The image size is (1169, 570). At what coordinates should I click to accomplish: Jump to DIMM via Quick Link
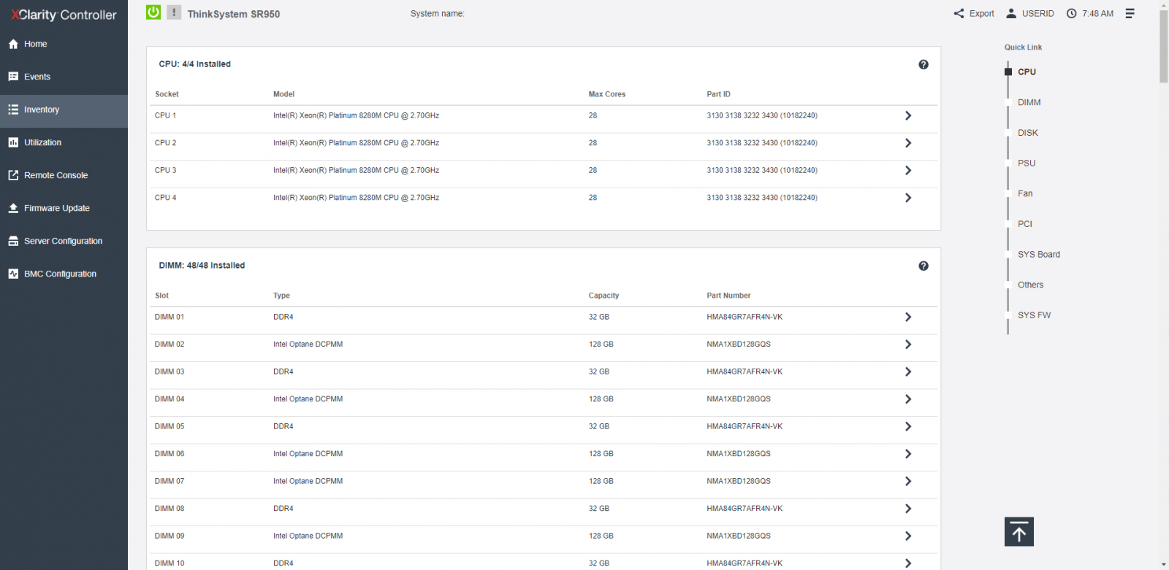coord(1029,102)
